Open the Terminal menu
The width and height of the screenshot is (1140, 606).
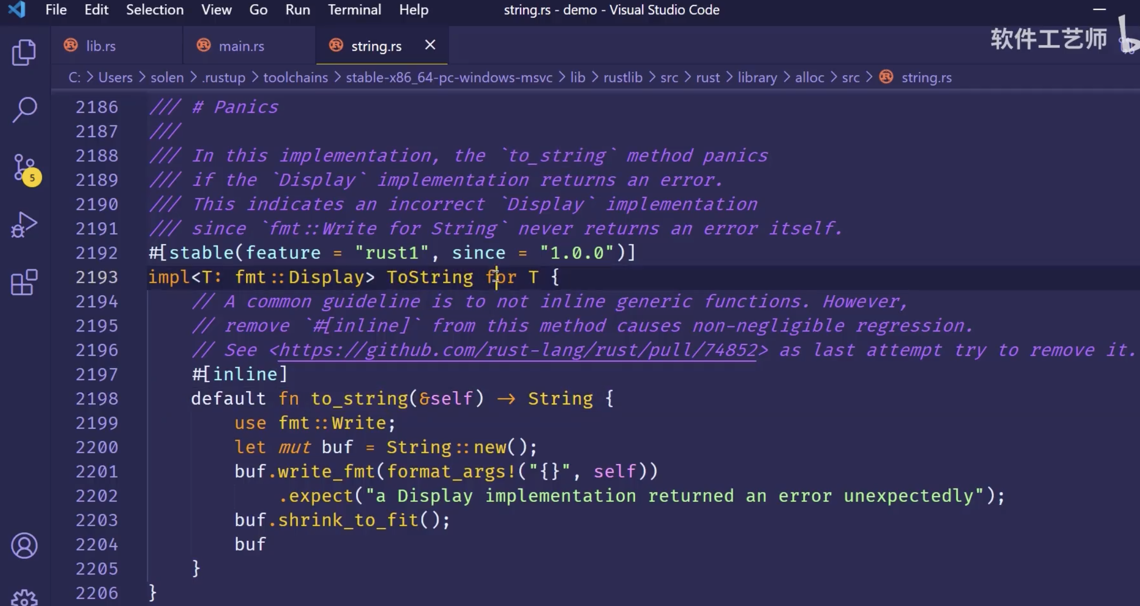354,10
